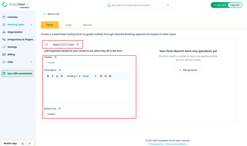Go to Organization section
Image resolution: width=247 pixels, height=146 pixels.
pyautogui.click(x=15, y=32)
